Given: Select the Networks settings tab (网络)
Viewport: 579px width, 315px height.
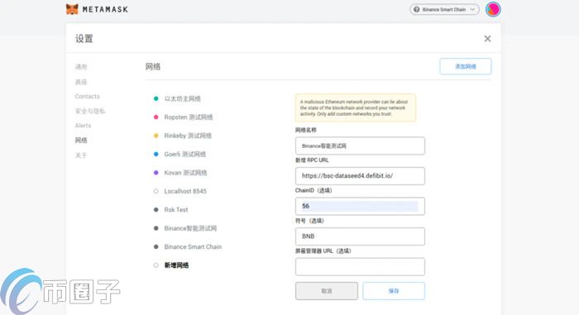Looking at the screenshot, I should 81,141.
